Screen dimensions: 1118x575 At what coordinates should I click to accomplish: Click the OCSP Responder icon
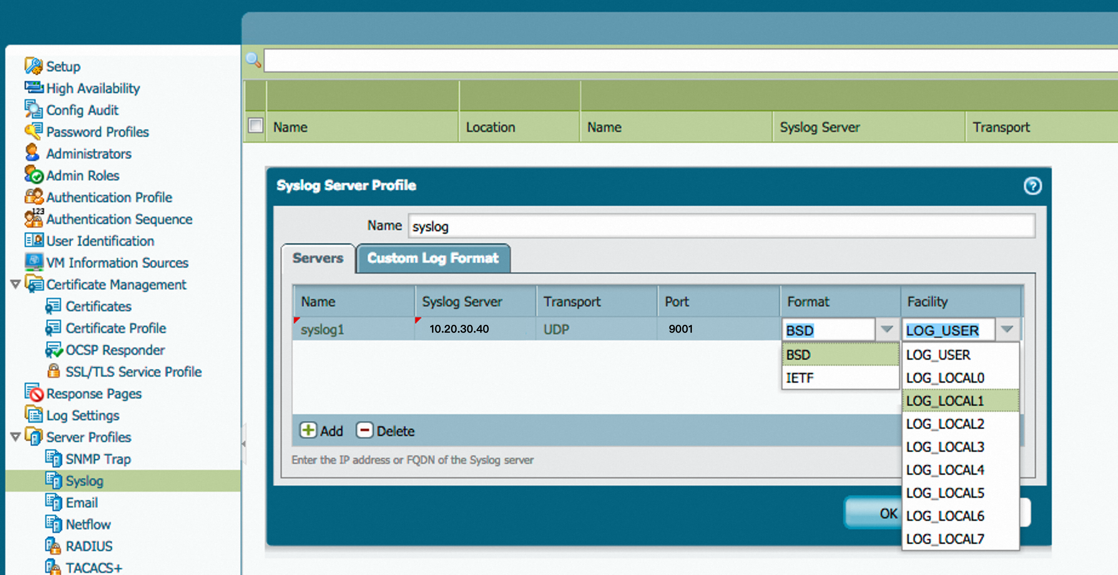pos(54,350)
